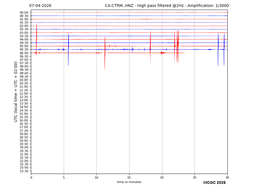This screenshot has width=258, height=193.
Task: Click the 23:30 final row label
Action: [x=24, y=171]
